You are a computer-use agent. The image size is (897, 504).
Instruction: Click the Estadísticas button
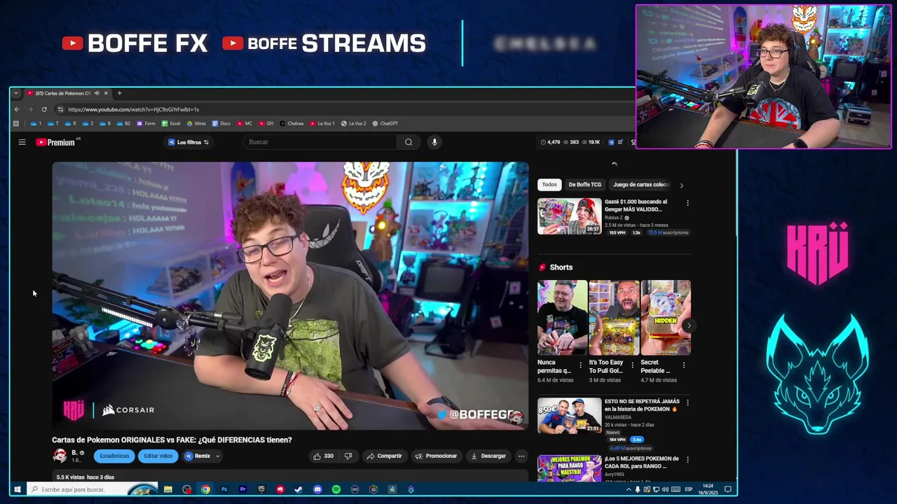pyautogui.click(x=114, y=456)
